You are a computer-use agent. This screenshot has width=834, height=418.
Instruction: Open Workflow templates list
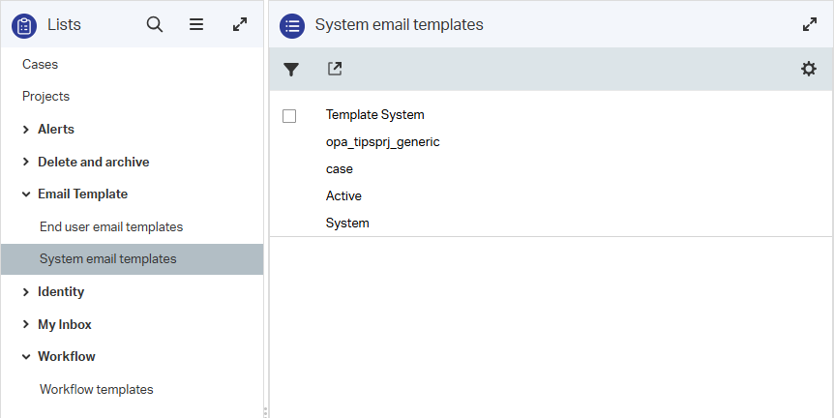click(97, 390)
